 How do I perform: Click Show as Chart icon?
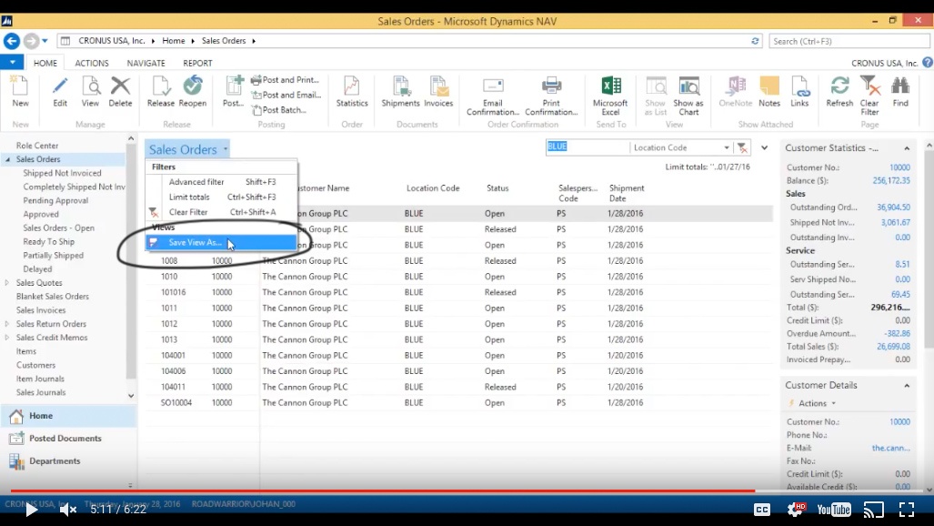coord(688,96)
